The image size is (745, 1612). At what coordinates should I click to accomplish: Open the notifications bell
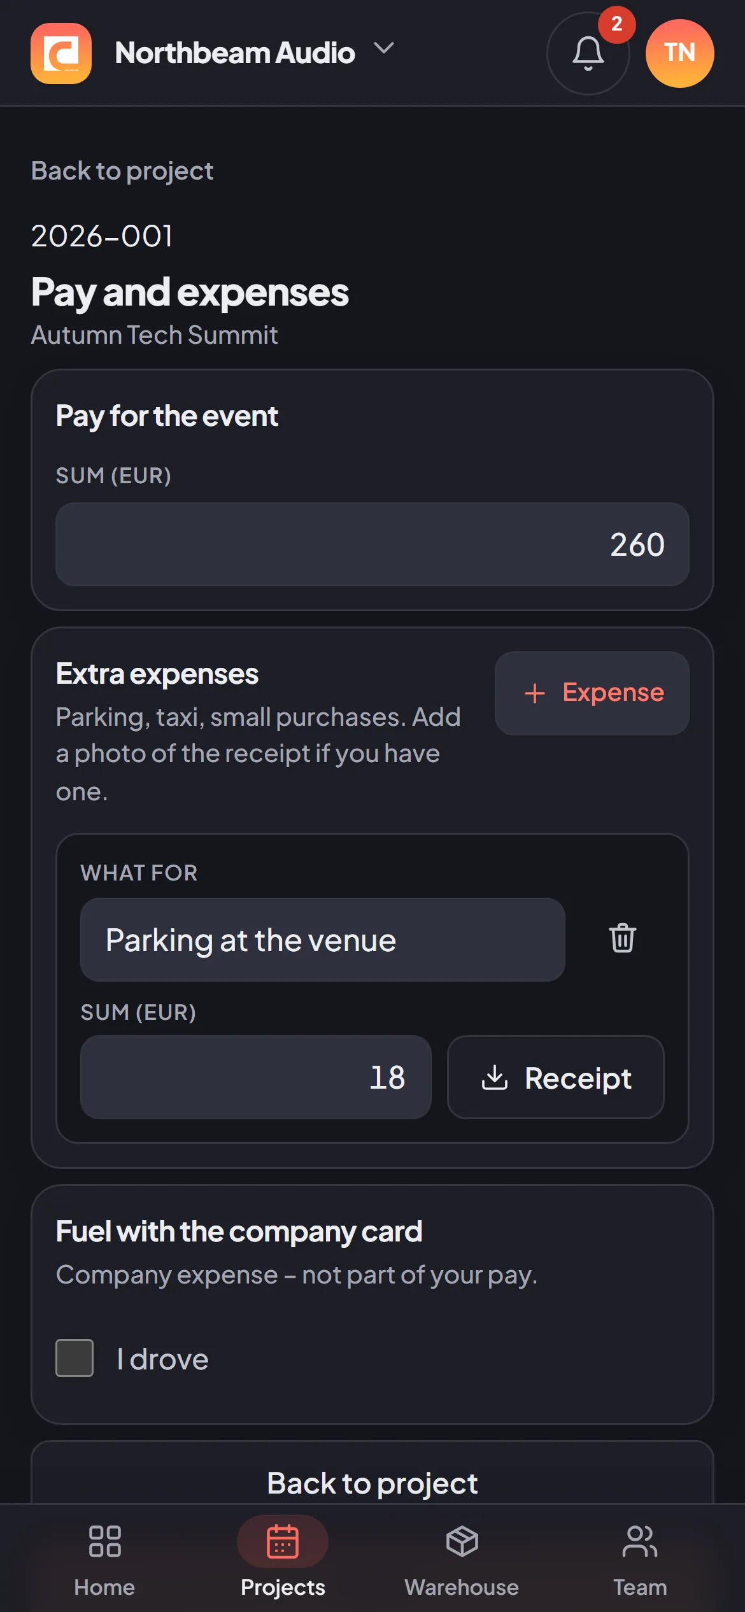(x=588, y=53)
